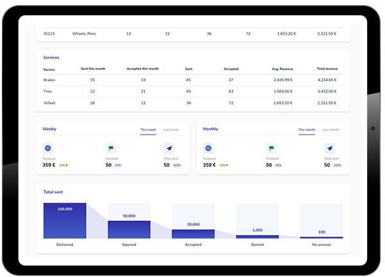Click the Weekly Turnover circle icon
The width and height of the screenshot is (385, 277).
(48, 148)
